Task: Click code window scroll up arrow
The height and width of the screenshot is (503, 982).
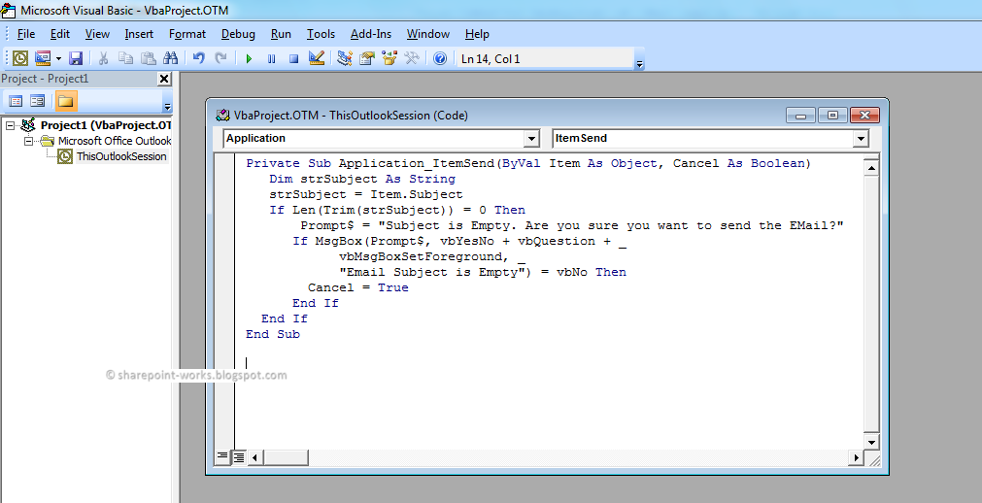Action: pos(871,168)
